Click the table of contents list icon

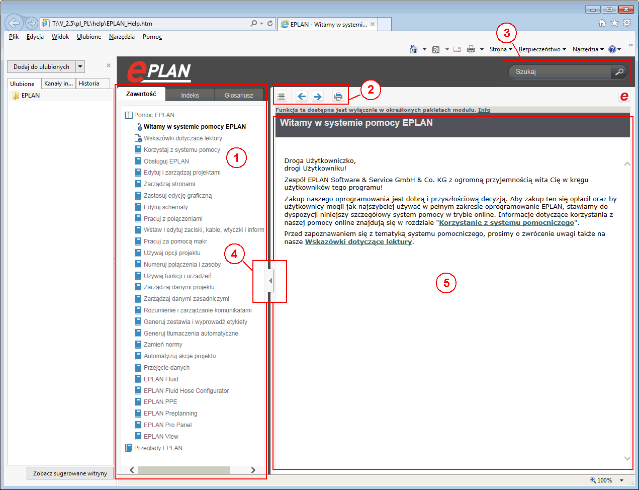point(281,96)
